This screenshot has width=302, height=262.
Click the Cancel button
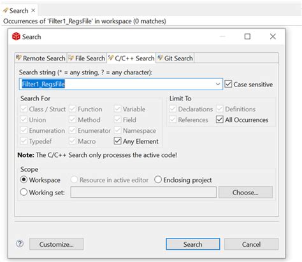tap(251, 244)
